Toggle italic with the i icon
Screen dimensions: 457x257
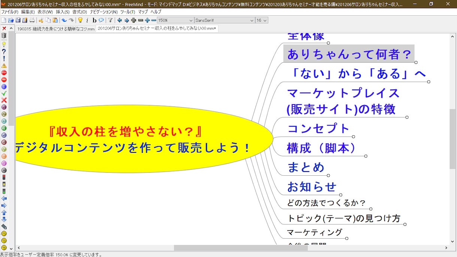[x=87, y=20]
